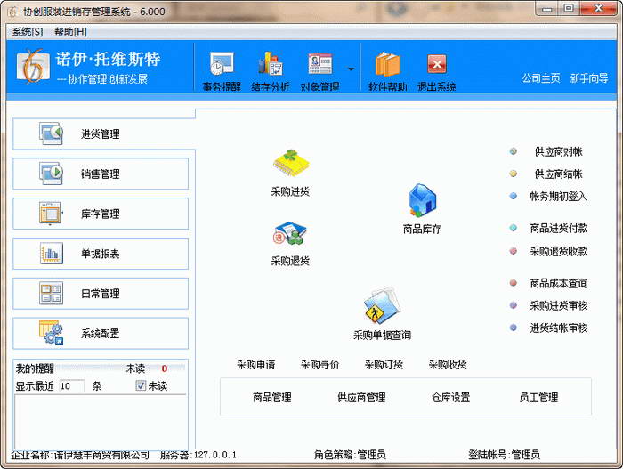Click the 商品成本查询 red bullet icon
The height and width of the screenshot is (469, 623).
pyautogui.click(x=514, y=283)
